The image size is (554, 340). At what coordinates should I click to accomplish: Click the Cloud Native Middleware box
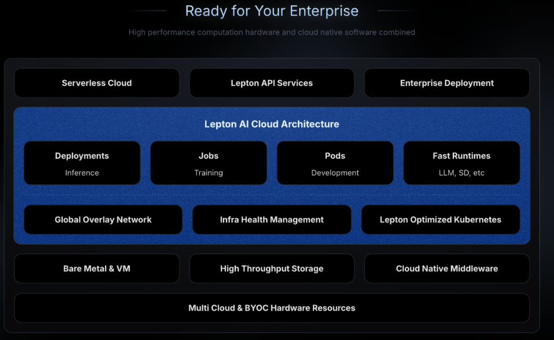[447, 268]
